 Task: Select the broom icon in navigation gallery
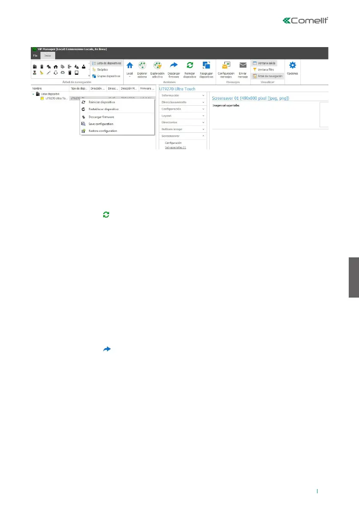pyautogui.click(x=42, y=73)
